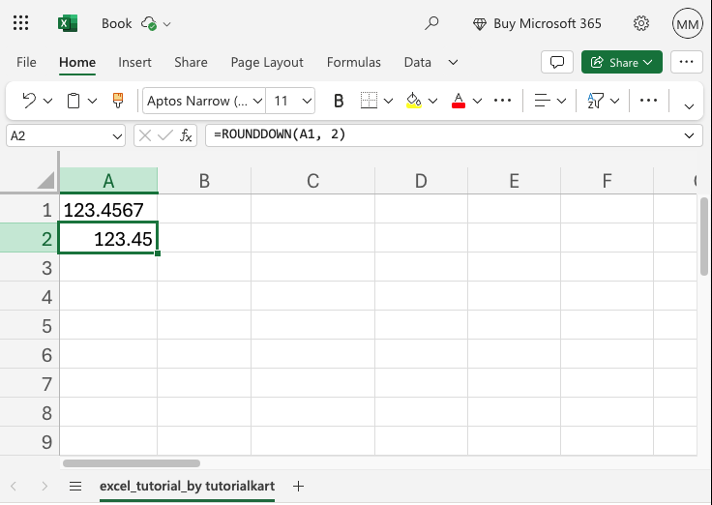Screen dimensions: 712x505
Task: Click the Paste clipboard icon
Action: coord(74,101)
